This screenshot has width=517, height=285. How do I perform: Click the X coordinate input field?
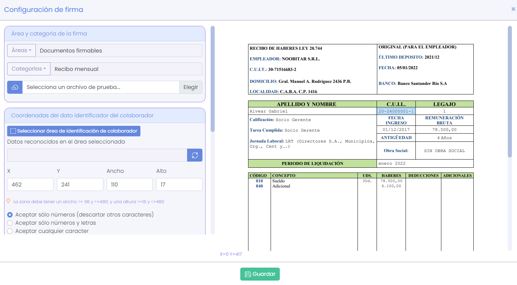point(30,184)
